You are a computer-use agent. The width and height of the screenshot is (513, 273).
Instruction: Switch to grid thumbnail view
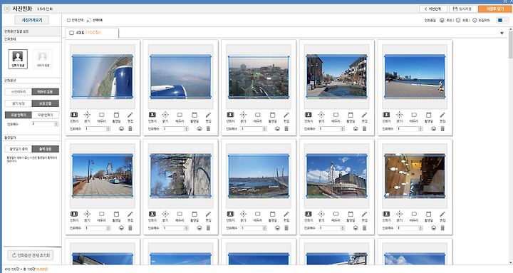(500, 20)
